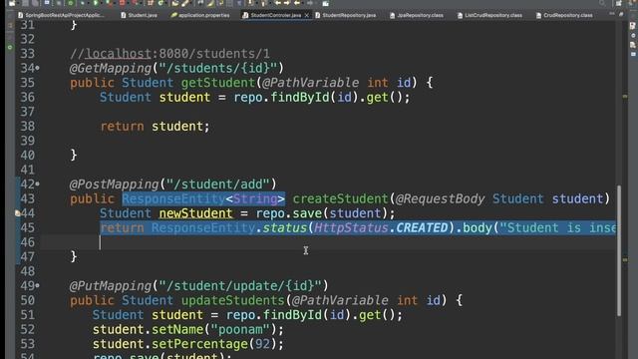Click the green Run button in the toolbar

pos(96,3)
